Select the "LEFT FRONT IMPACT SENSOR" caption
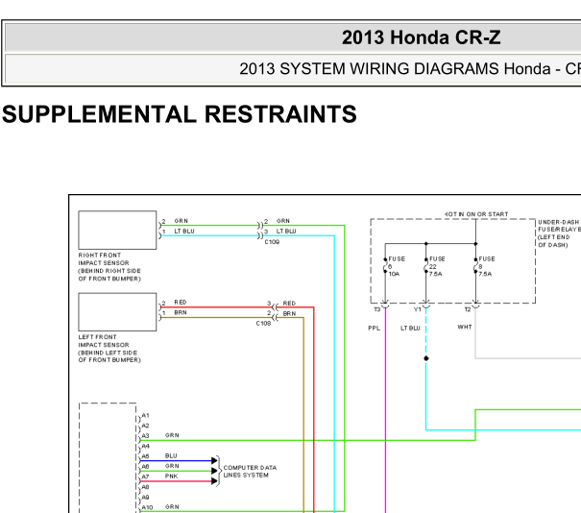581x513 pixels. click(109, 349)
